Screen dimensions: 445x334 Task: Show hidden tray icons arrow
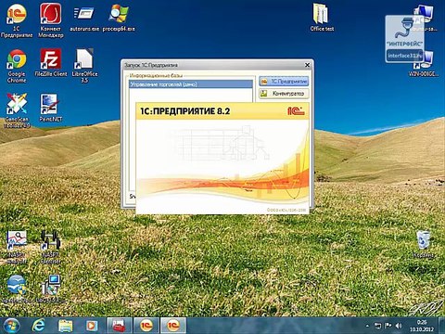(367, 326)
